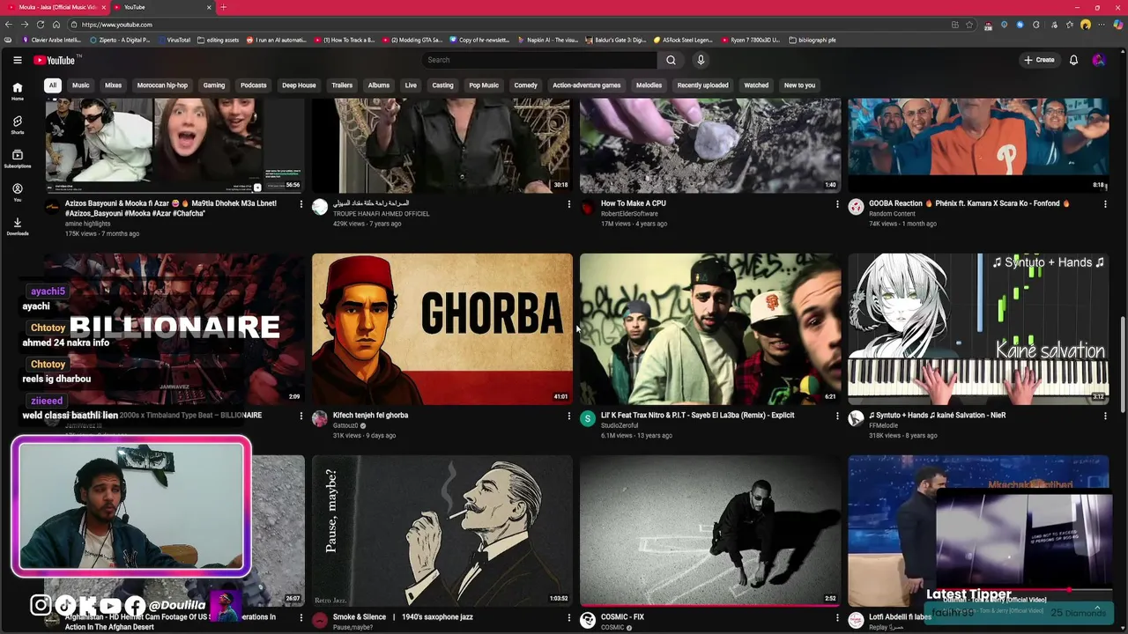Open Subscriptions in the sidebar

click(x=17, y=158)
